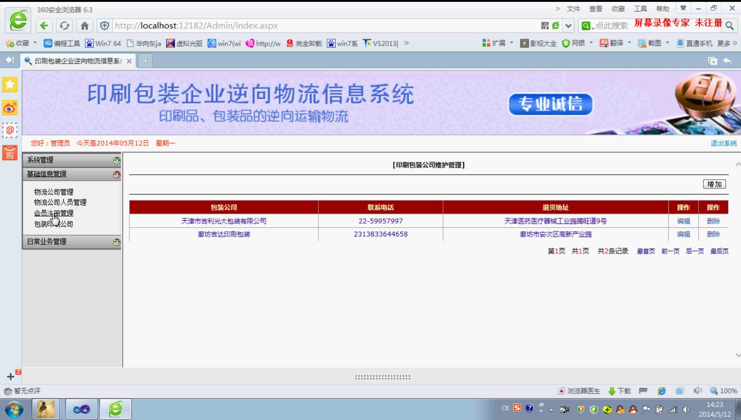Open the favorites star sidebar icon

(10, 85)
